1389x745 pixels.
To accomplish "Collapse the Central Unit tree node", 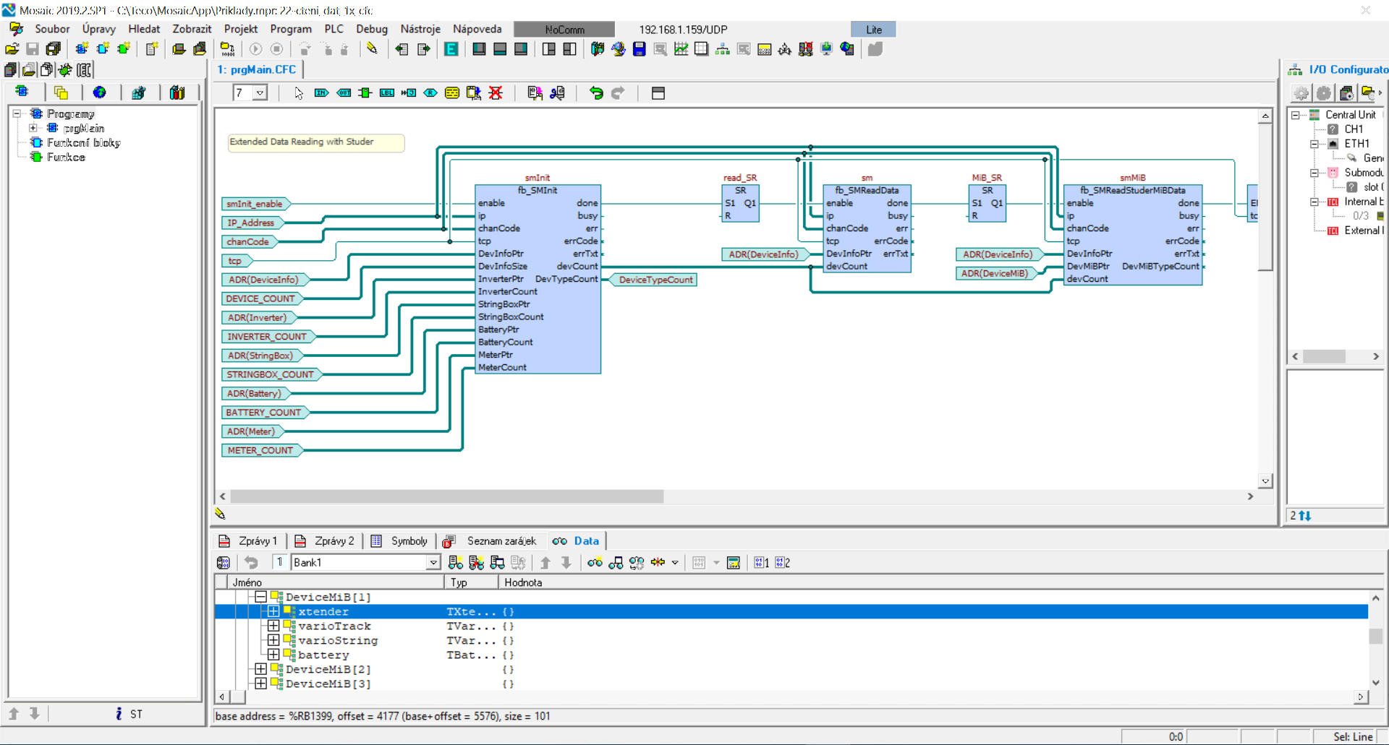I will pos(1295,115).
